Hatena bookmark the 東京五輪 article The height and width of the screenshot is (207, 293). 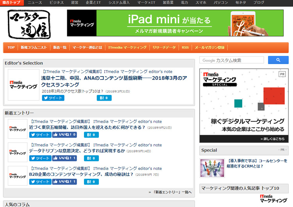(91, 135)
